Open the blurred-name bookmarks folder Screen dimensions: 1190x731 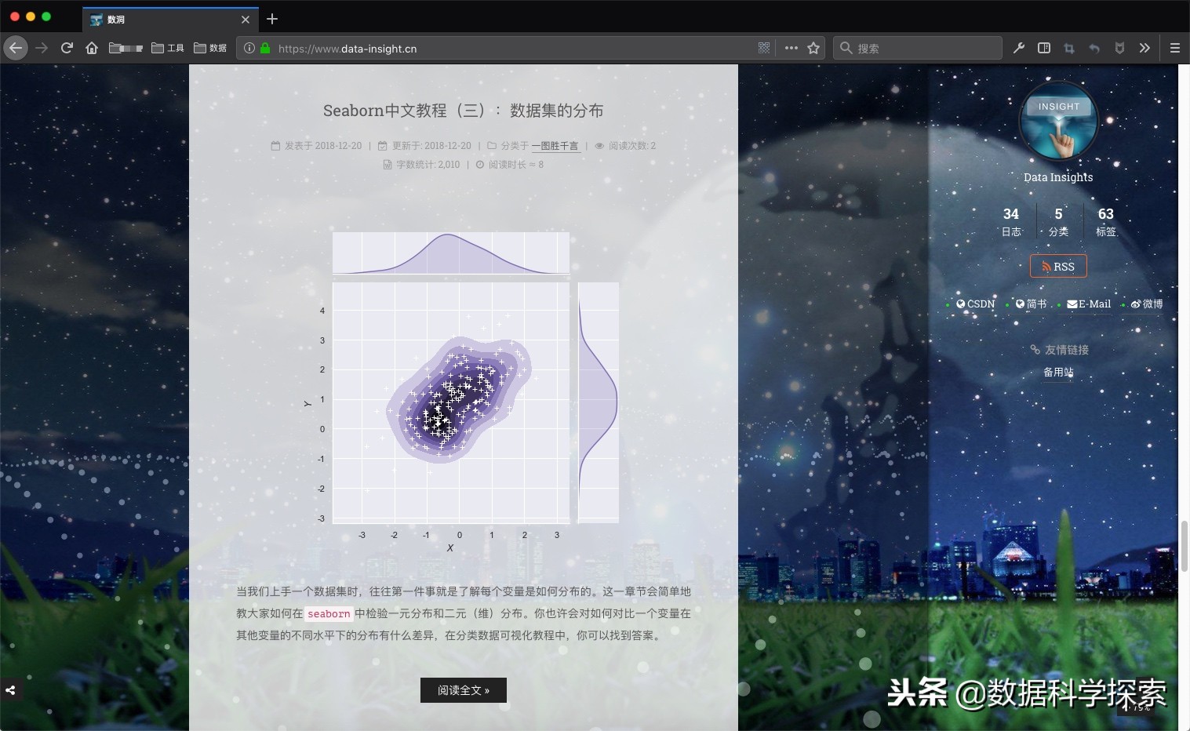pyautogui.click(x=126, y=48)
